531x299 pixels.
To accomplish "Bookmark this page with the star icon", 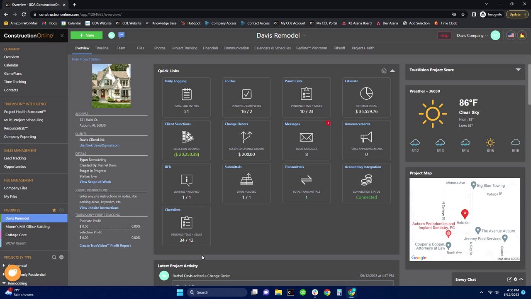I will click(463, 14).
